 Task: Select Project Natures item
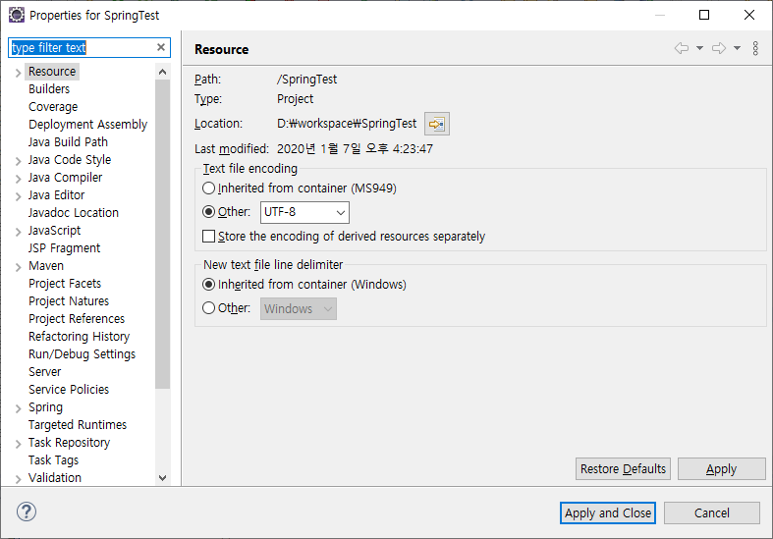[69, 301]
